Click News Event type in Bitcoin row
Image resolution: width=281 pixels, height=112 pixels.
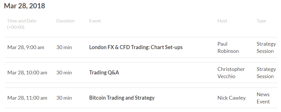click(263, 98)
